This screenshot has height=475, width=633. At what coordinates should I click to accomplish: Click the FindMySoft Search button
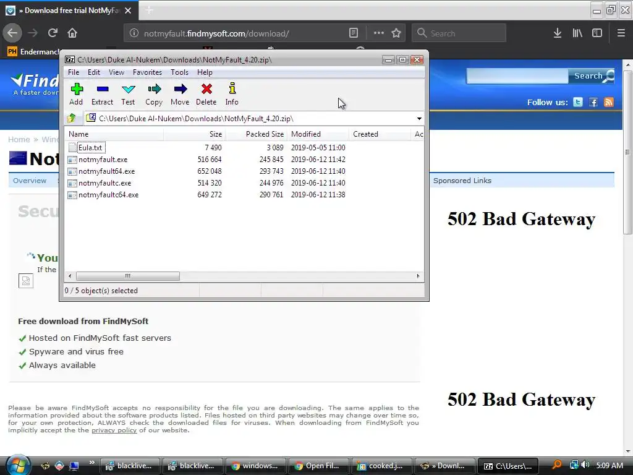(x=592, y=76)
